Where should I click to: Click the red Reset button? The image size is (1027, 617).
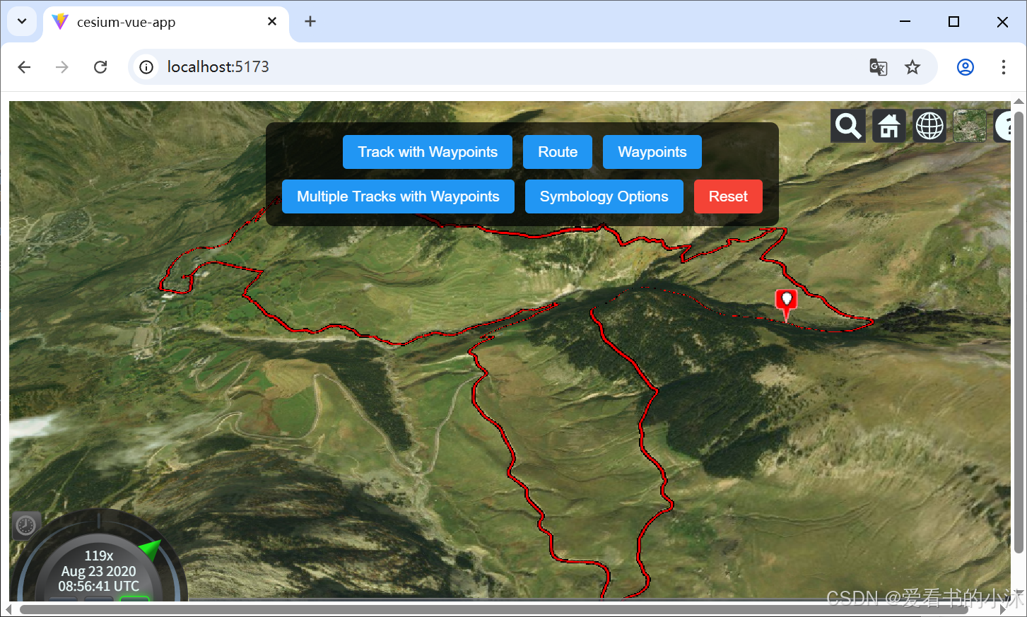point(728,196)
